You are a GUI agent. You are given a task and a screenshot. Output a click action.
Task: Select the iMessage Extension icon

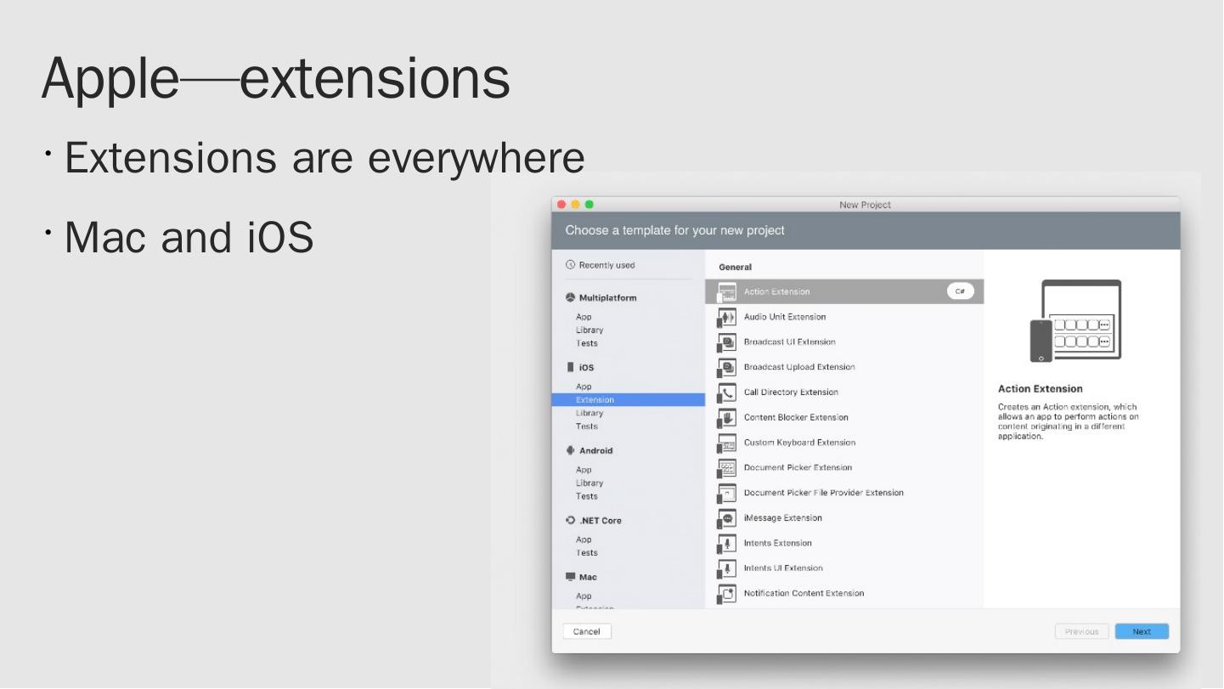726,519
